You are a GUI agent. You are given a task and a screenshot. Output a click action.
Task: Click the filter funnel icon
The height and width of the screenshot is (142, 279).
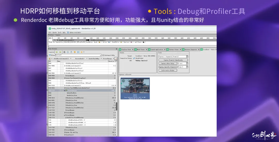[50, 55]
